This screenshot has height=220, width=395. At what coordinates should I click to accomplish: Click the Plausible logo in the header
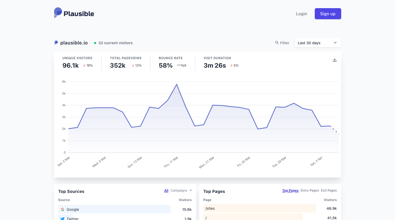coord(74,13)
